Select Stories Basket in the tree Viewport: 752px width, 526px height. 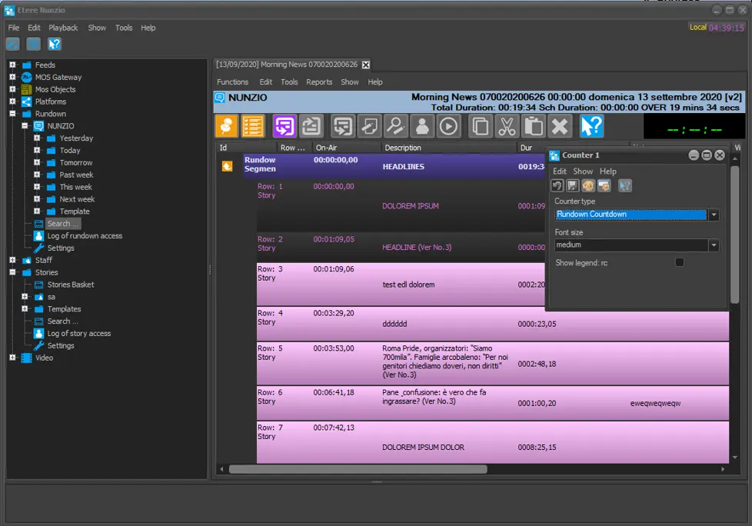click(71, 285)
